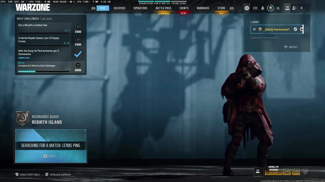325x182 pixels.
Task: Click the top 'Searching for a match' status
Action: pyautogui.click(x=162, y=4)
